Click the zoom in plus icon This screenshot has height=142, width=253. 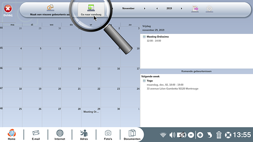click(200, 135)
